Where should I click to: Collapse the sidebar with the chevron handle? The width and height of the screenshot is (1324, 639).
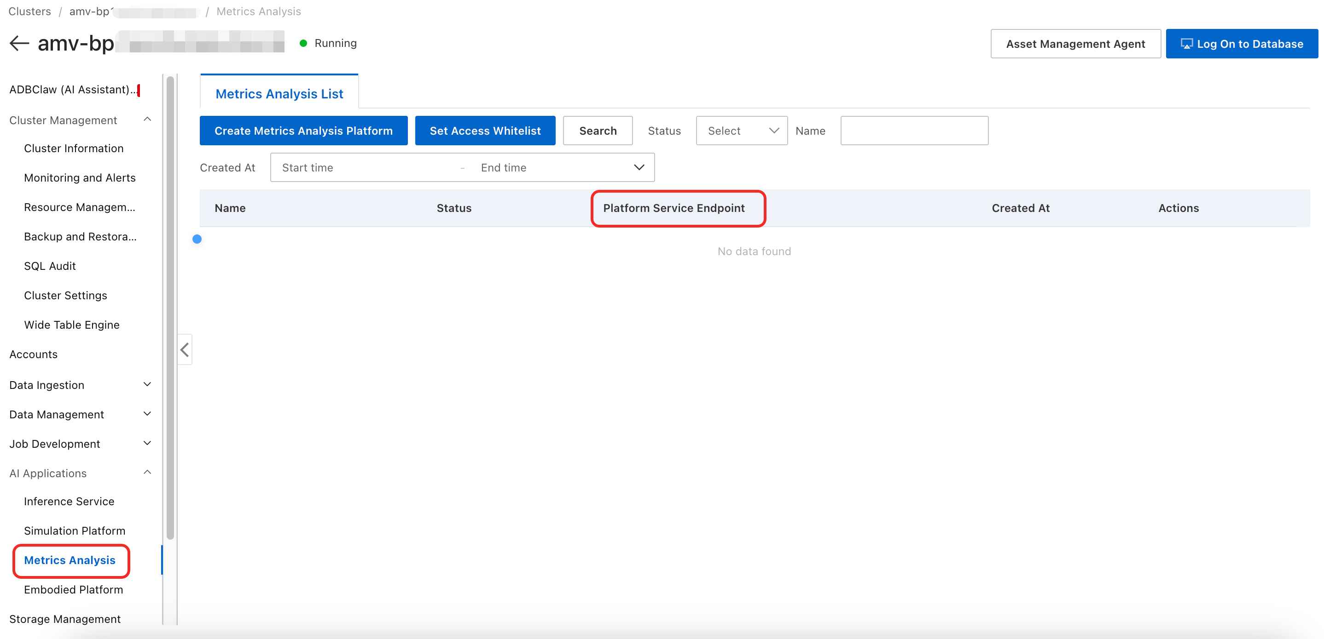(x=185, y=350)
